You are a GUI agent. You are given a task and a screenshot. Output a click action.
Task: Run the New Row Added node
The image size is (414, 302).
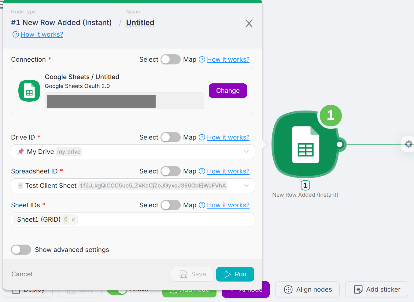(x=235, y=274)
